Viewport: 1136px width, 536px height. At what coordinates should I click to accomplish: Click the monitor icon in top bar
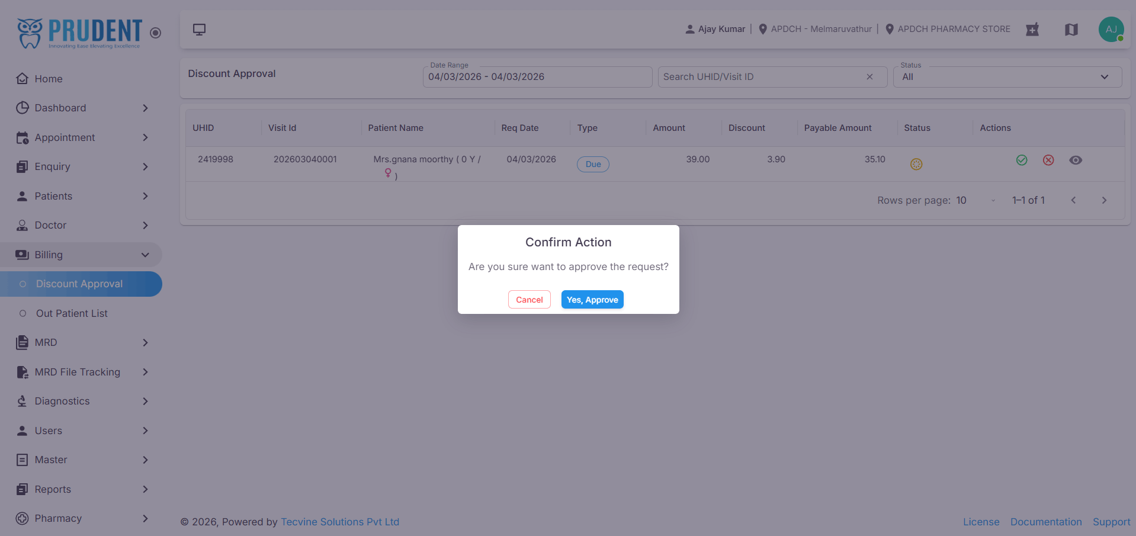tap(200, 29)
